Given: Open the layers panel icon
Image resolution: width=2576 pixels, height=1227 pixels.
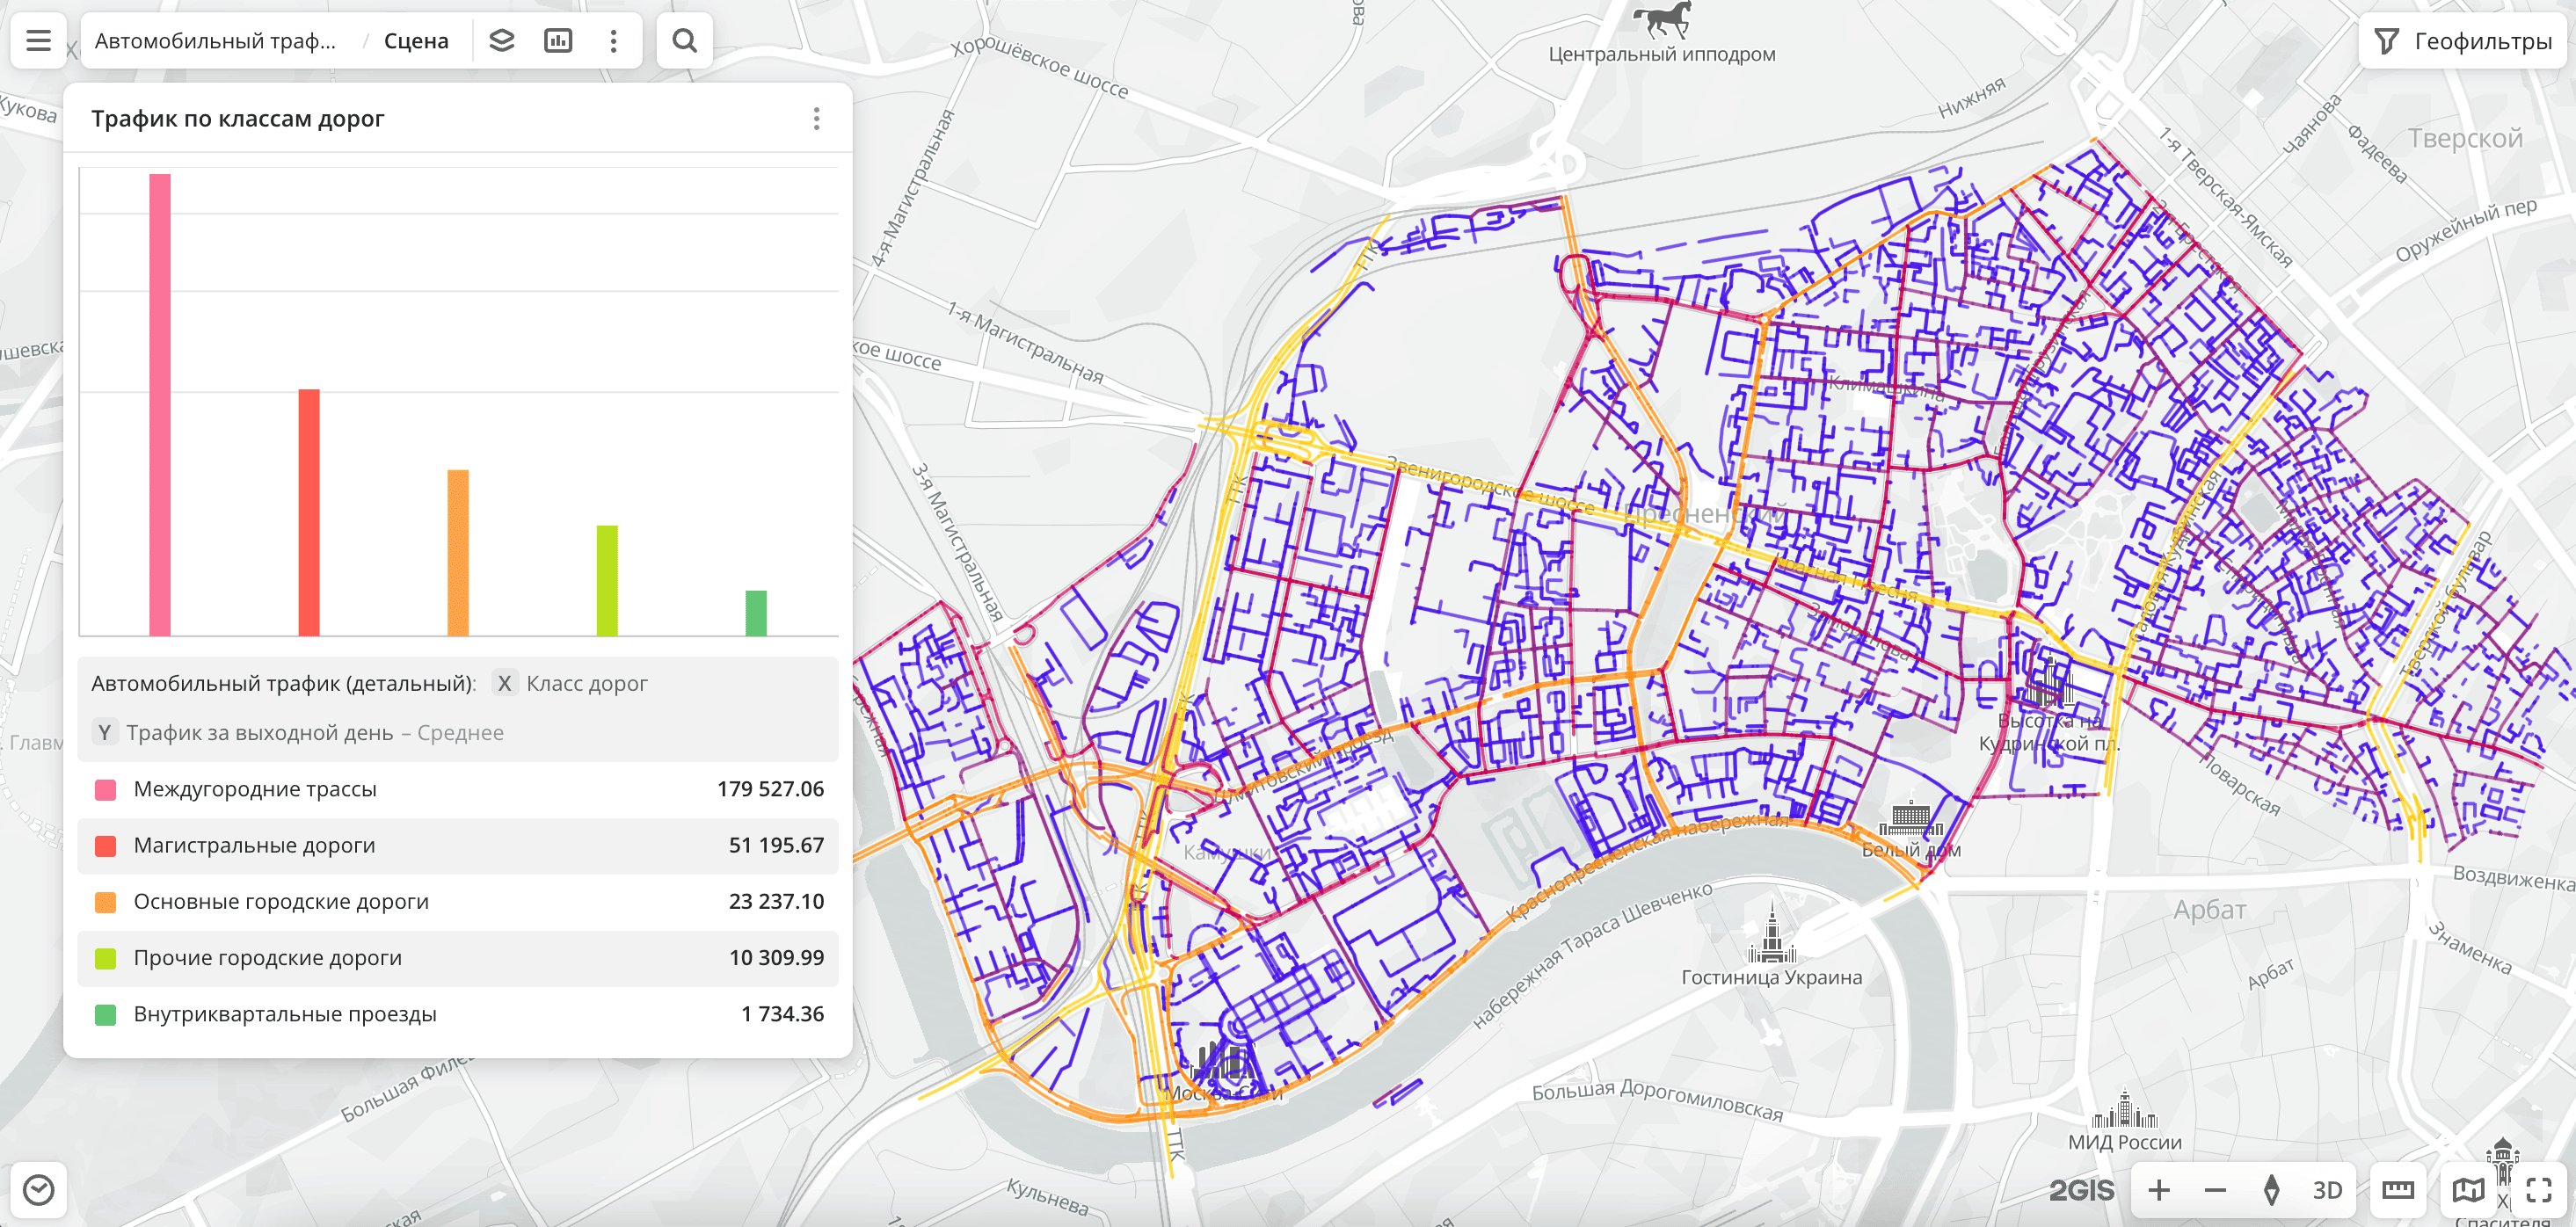Looking at the screenshot, I should (501, 41).
